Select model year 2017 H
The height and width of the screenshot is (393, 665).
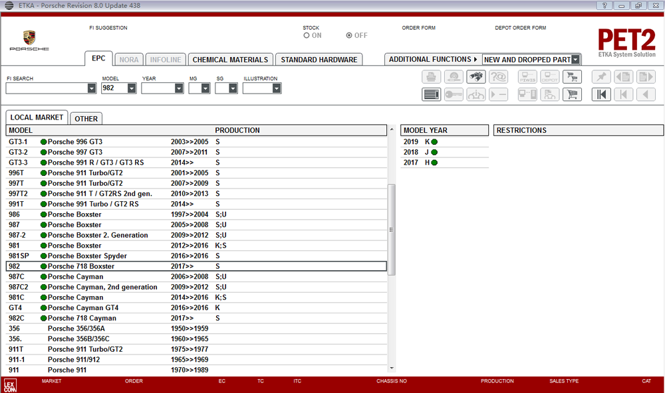tap(444, 163)
